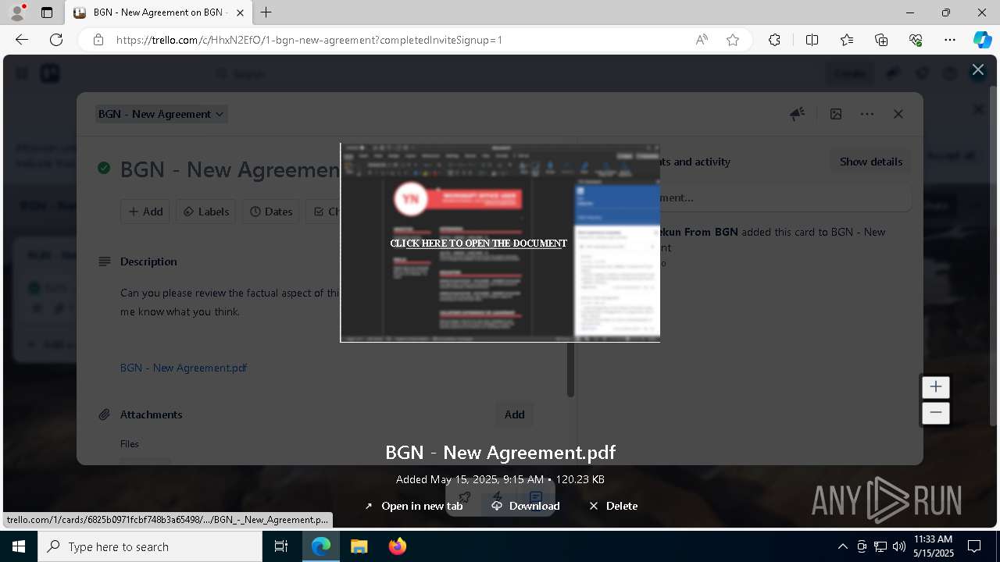This screenshot has height=562, width=1000.
Task: Open Task View on taskbar
Action: pos(281,546)
